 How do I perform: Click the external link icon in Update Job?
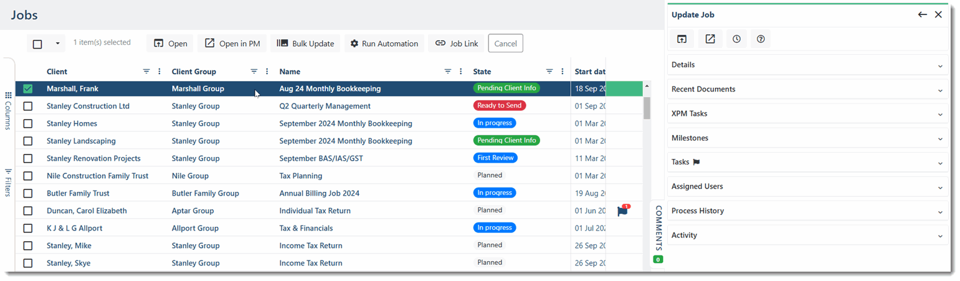pos(710,39)
